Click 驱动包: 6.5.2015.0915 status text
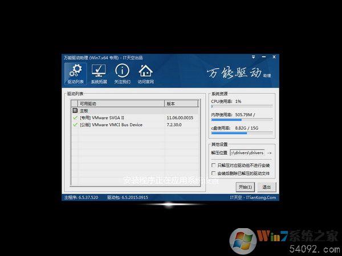The image size is (342, 256). (127, 197)
